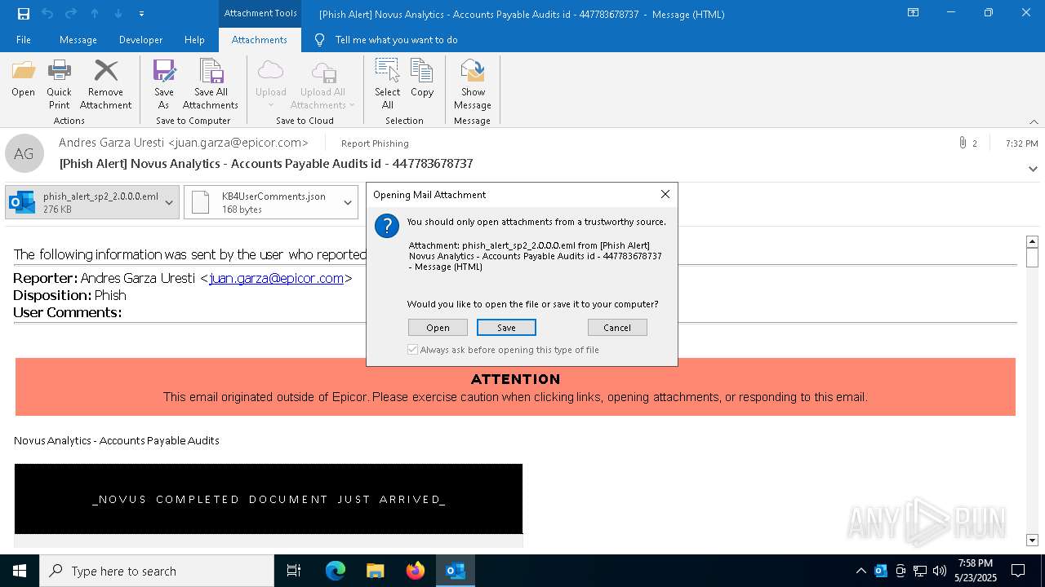The image size is (1045, 587).
Task: Switch to the Message tab
Action: pos(78,40)
